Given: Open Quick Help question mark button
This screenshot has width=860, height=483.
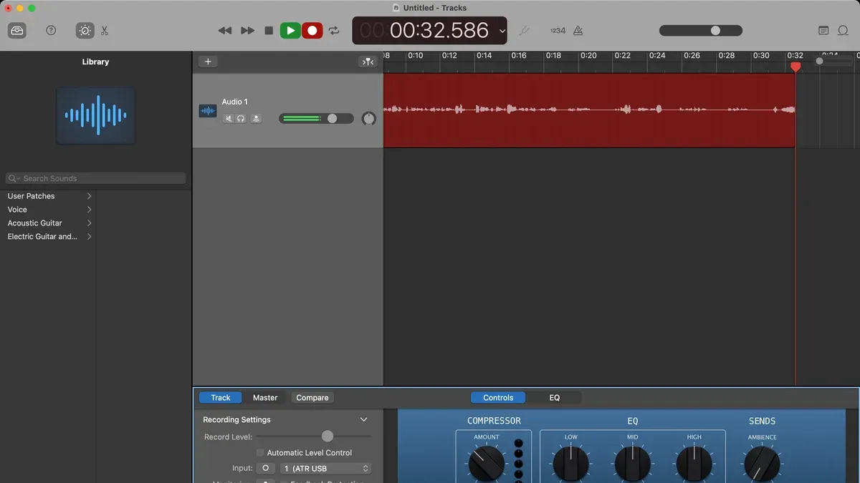Looking at the screenshot, I should pos(51,31).
